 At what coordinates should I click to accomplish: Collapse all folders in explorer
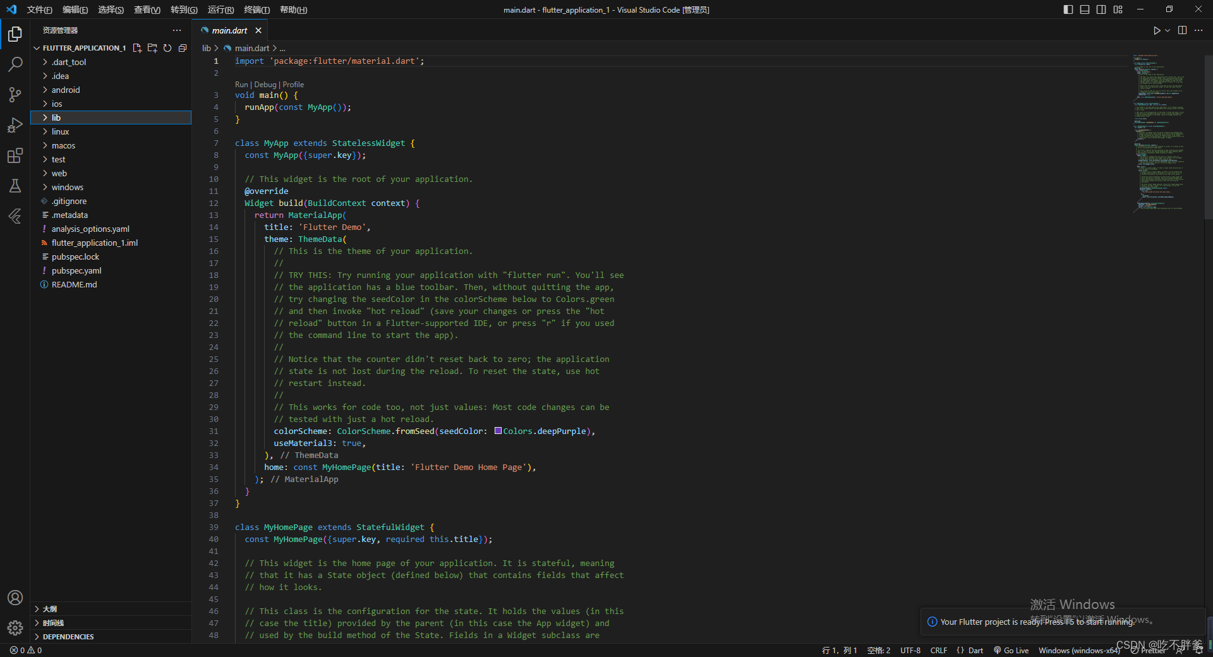click(183, 48)
